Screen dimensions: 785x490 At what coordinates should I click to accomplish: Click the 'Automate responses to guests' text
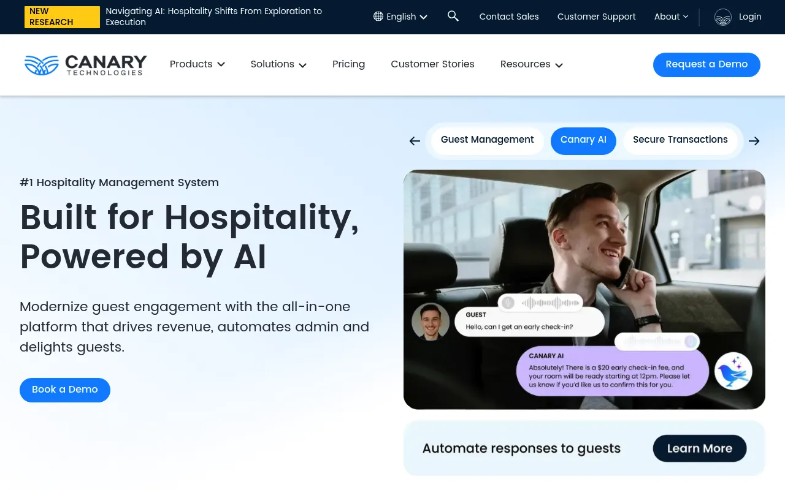(x=521, y=448)
